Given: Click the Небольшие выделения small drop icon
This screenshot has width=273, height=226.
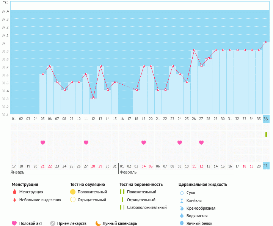Looking at the screenshot, I should click(14, 200).
